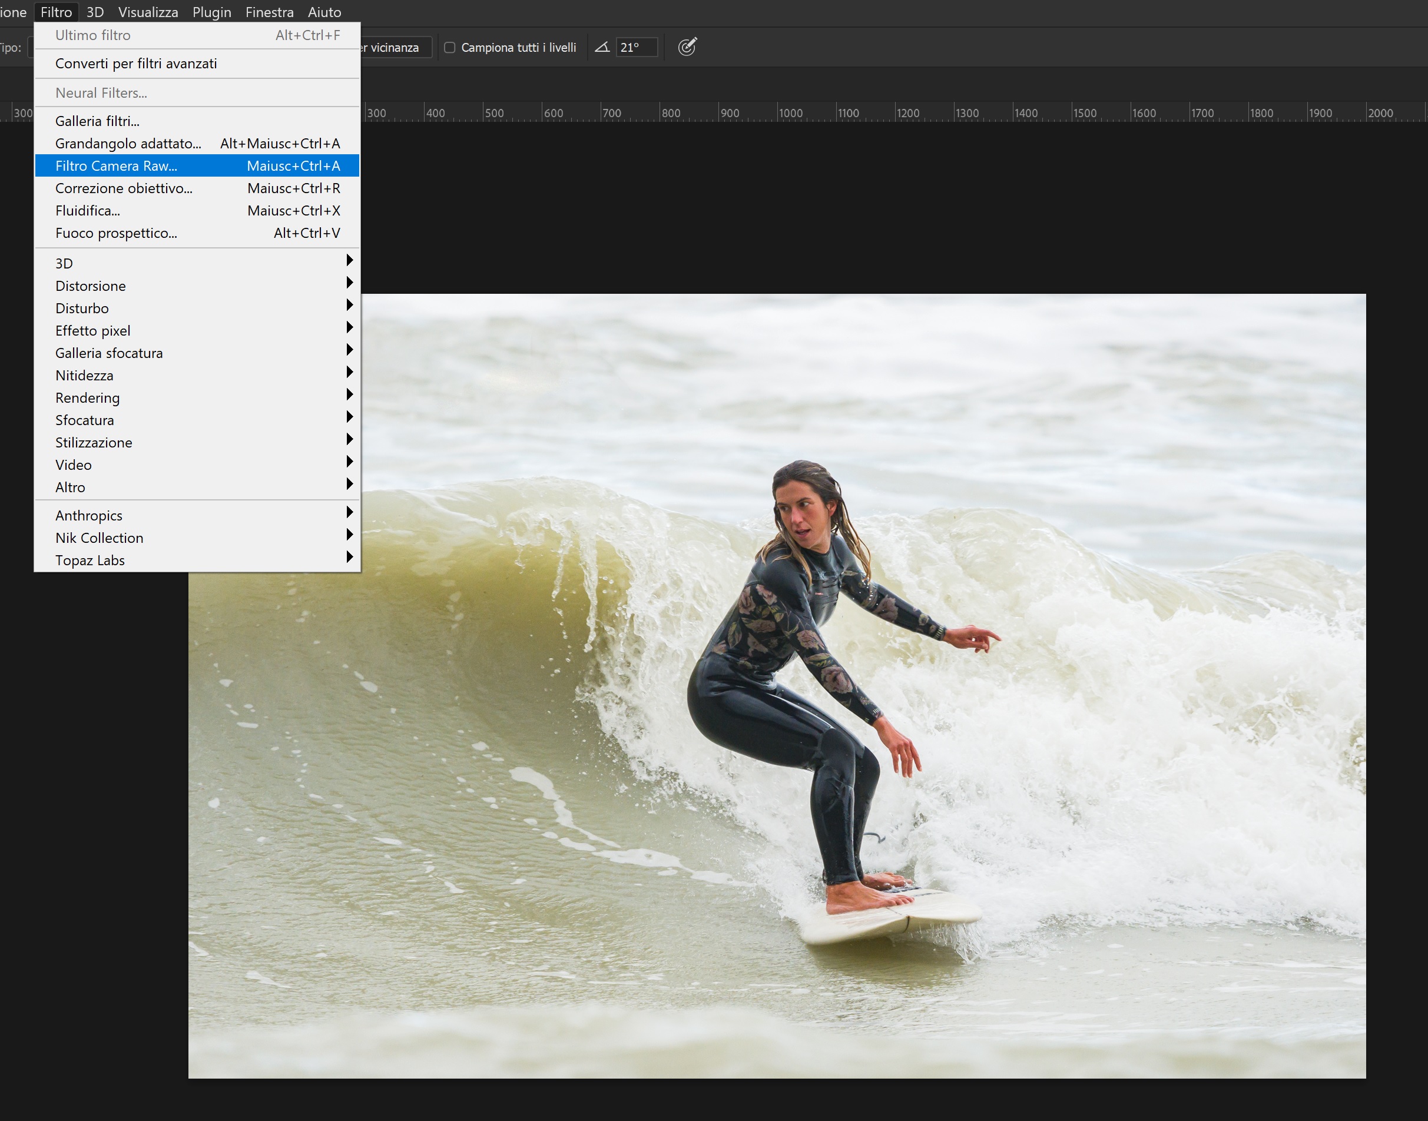
Task: Open the Finestra menu
Action: click(x=269, y=12)
